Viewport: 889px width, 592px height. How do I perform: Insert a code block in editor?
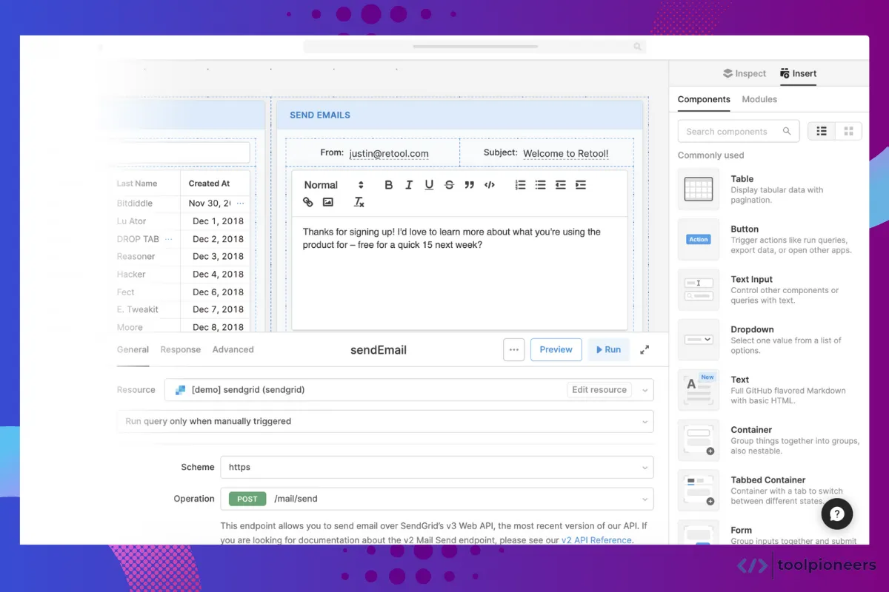(489, 185)
